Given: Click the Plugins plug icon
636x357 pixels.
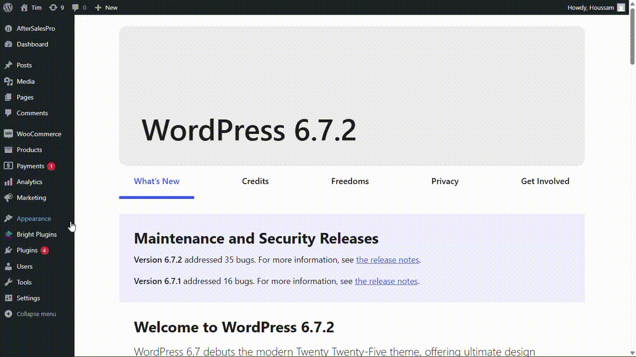Looking at the screenshot, I should pyautogui.click(x=8, y=251).
